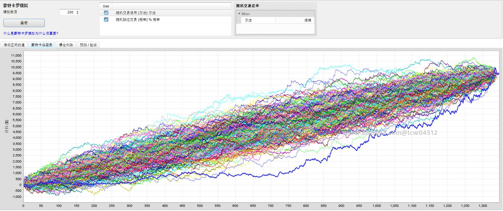The height and width of the screenshot is (211, 503).
Task: Go to the 预测 / 验证 tab
Action: click(88, 45)
